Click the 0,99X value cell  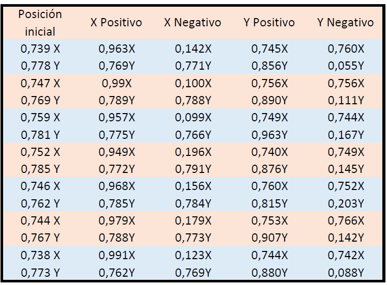(116, 83)
